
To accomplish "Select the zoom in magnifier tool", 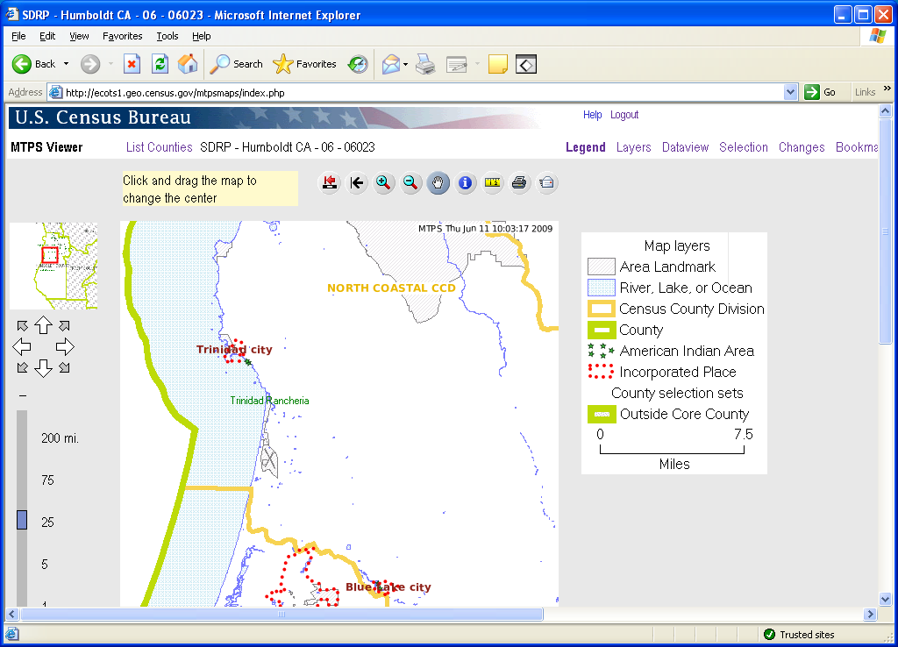I will pos(383,183).
